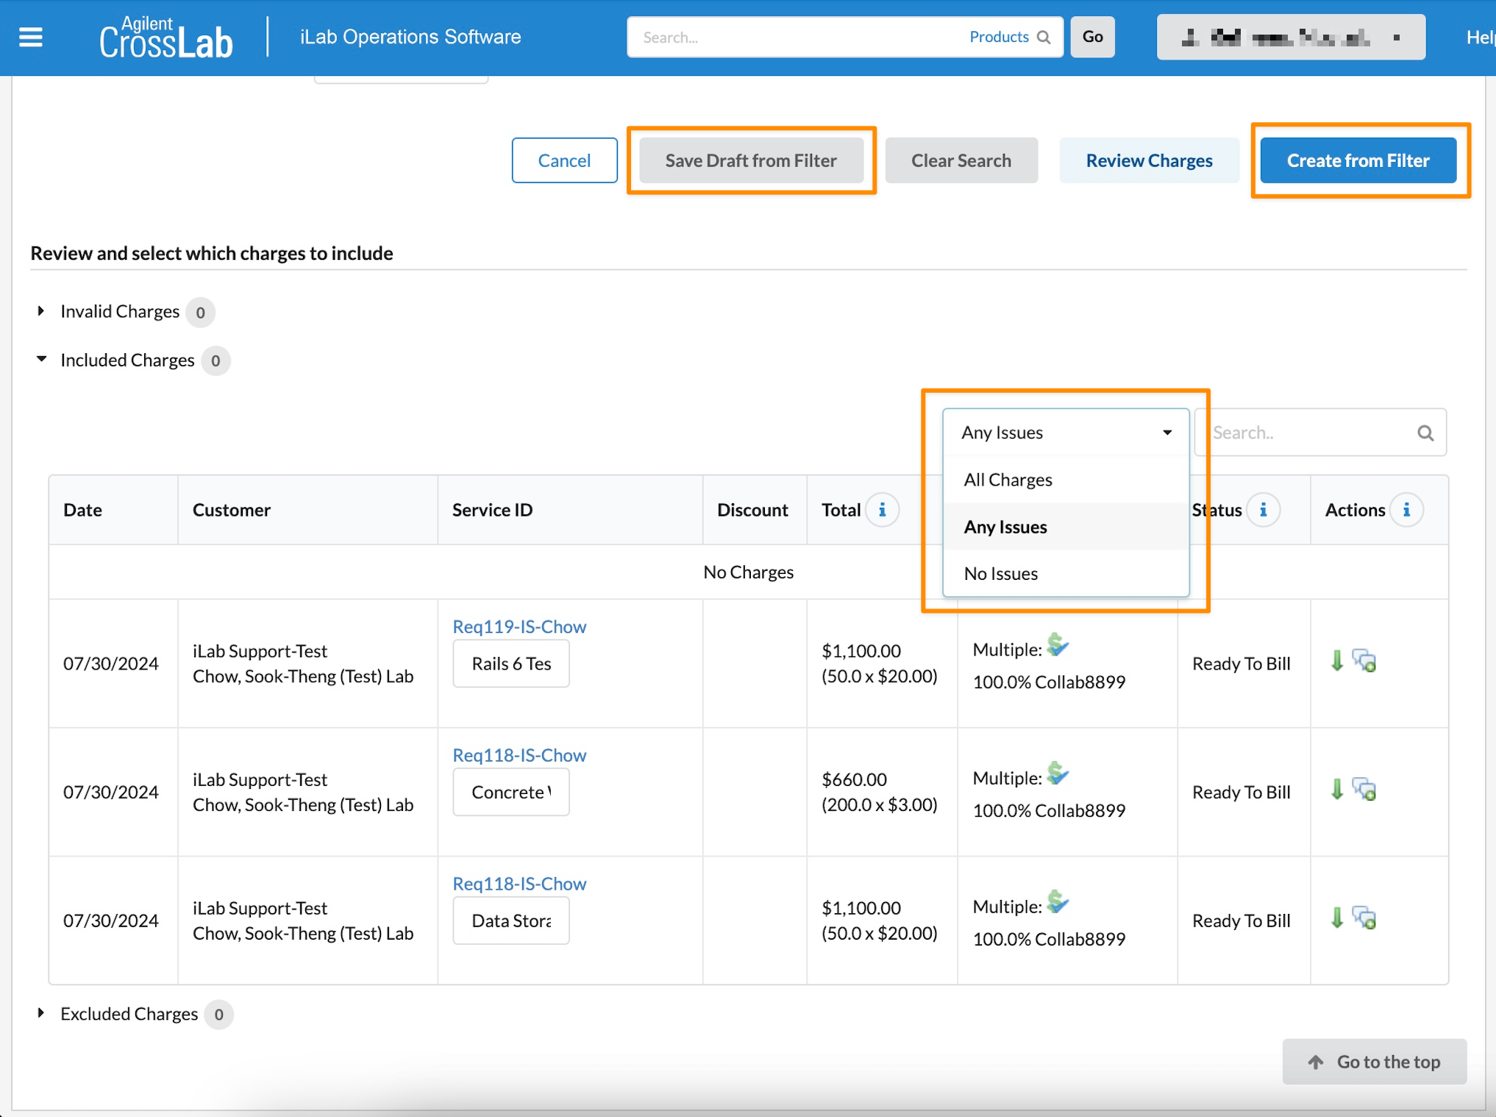Click green exclude arrow for Req119-IS-Chow row
Viewport: 1496px width, 1117px height.
click(1336, 661)
